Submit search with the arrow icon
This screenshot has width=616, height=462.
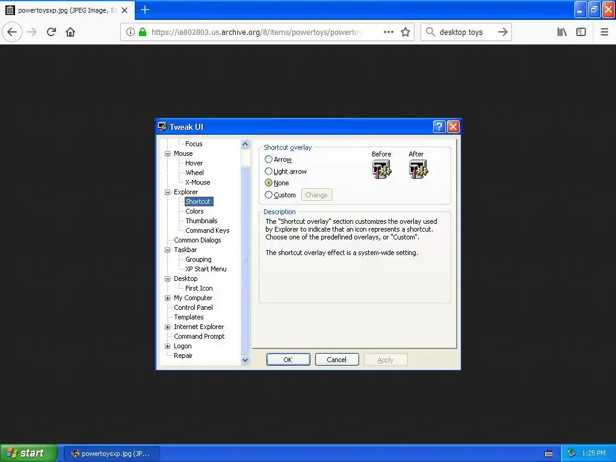502,32
